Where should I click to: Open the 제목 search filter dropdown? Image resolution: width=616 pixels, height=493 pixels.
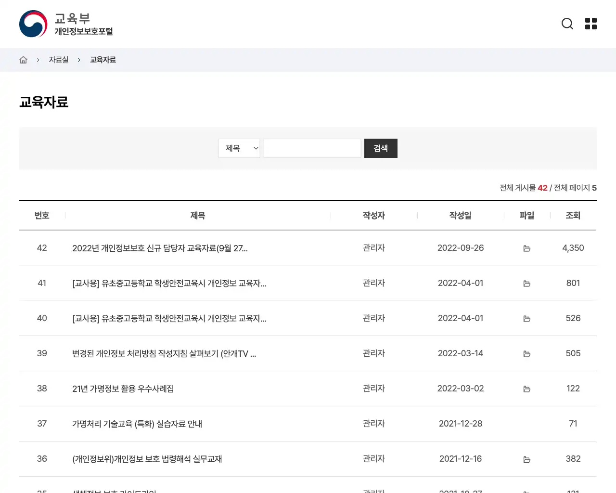pos(239,148)
